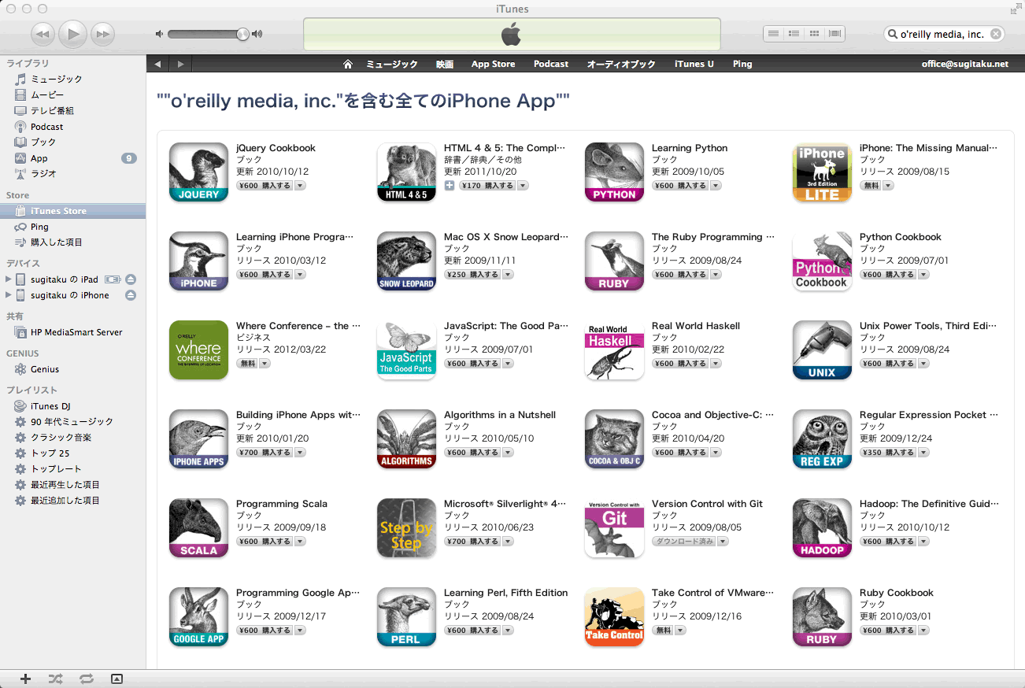Adjust the volume slider knob
Image resolution: width=1025 pixels, height=688 pixels.
242,34
